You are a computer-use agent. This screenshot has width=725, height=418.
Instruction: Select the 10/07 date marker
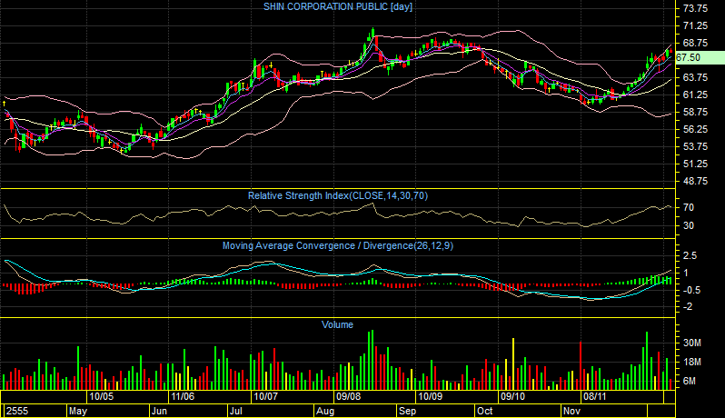point(266,396)
